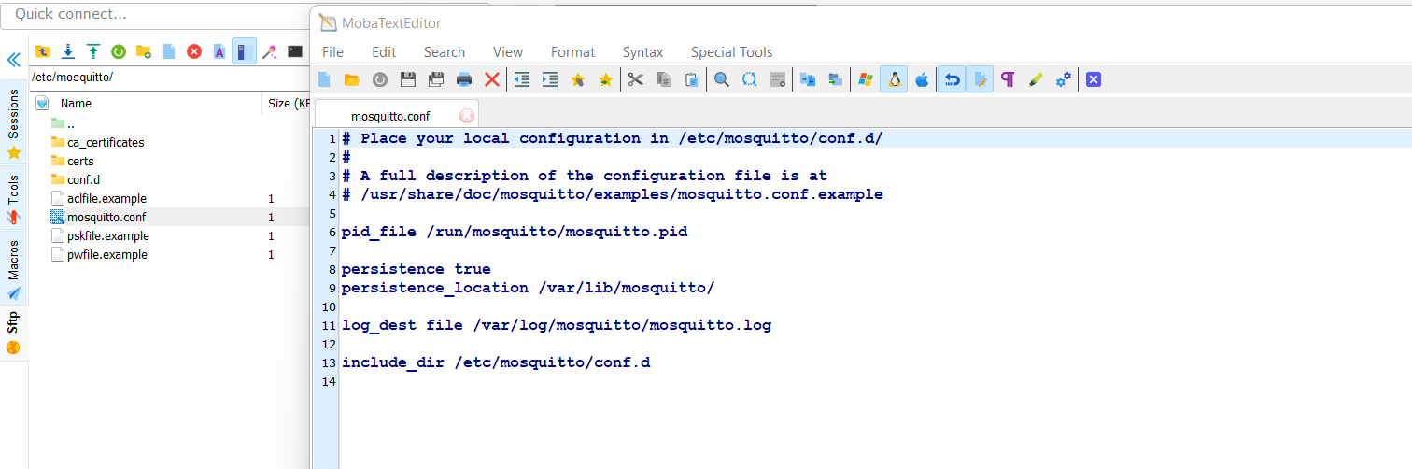Open file with folder icon in editor
The width and height of the screenshot is (1412, 469).
(352, 79)
